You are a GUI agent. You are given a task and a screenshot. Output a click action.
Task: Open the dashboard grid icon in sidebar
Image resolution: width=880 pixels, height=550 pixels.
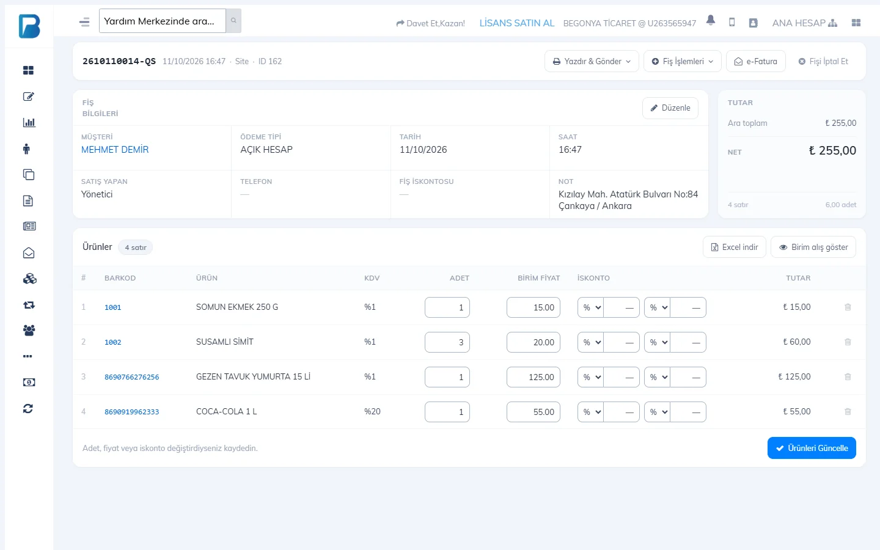(28, 70)
